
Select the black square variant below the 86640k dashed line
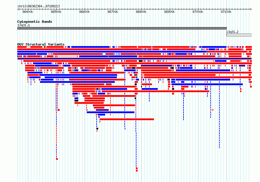click(97, 129)
